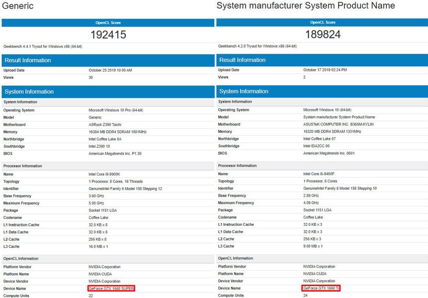Image resolution: width=428 pixels, height=298 pixels.
Task: Click northbridge 'Intel Coffee Lake 07'
Action: tap(320, 139)
